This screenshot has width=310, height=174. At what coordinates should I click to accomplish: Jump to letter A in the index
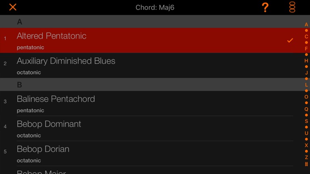(x=306, y=25)
